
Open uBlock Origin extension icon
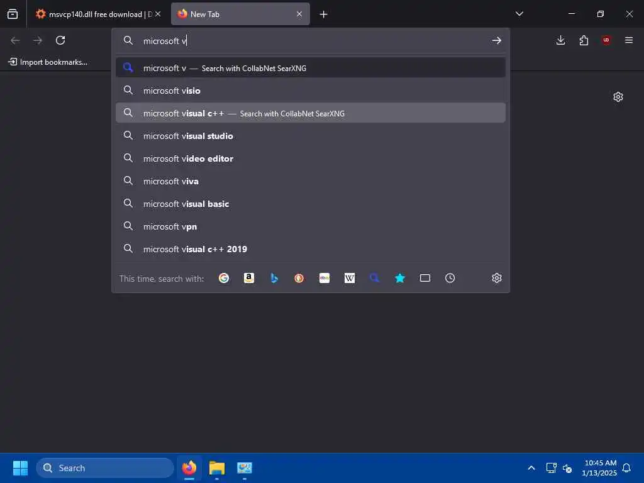(606, 40)
